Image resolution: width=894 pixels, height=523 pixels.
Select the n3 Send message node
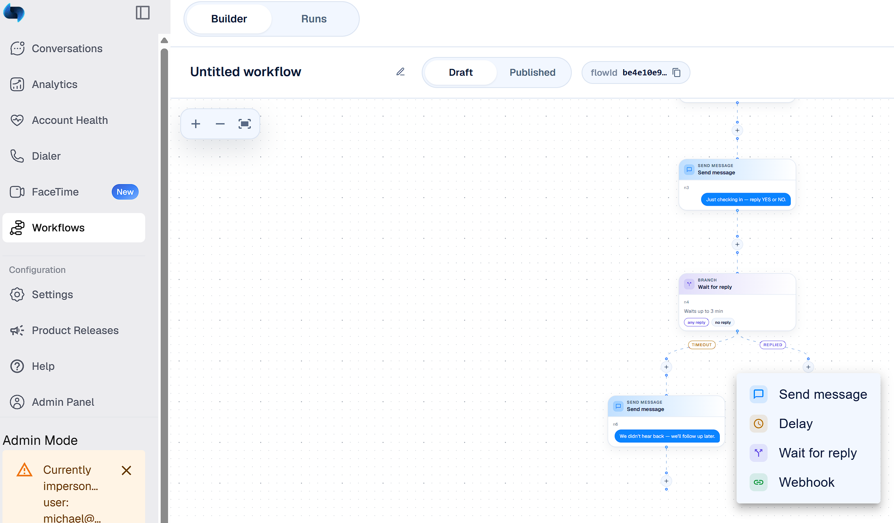click(x=737, y=185)
